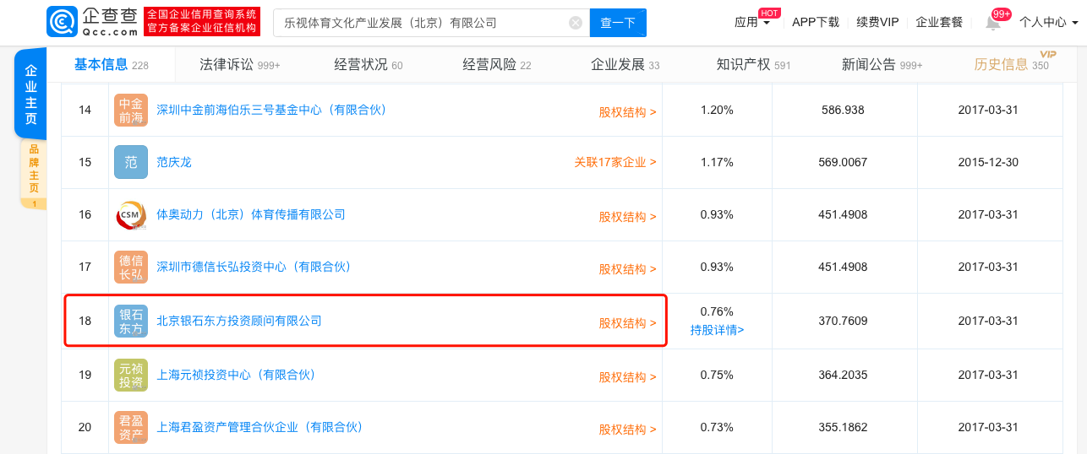Click the 查一下 search button
Viewport: 1087px width, 454px height.
point(618,23)
